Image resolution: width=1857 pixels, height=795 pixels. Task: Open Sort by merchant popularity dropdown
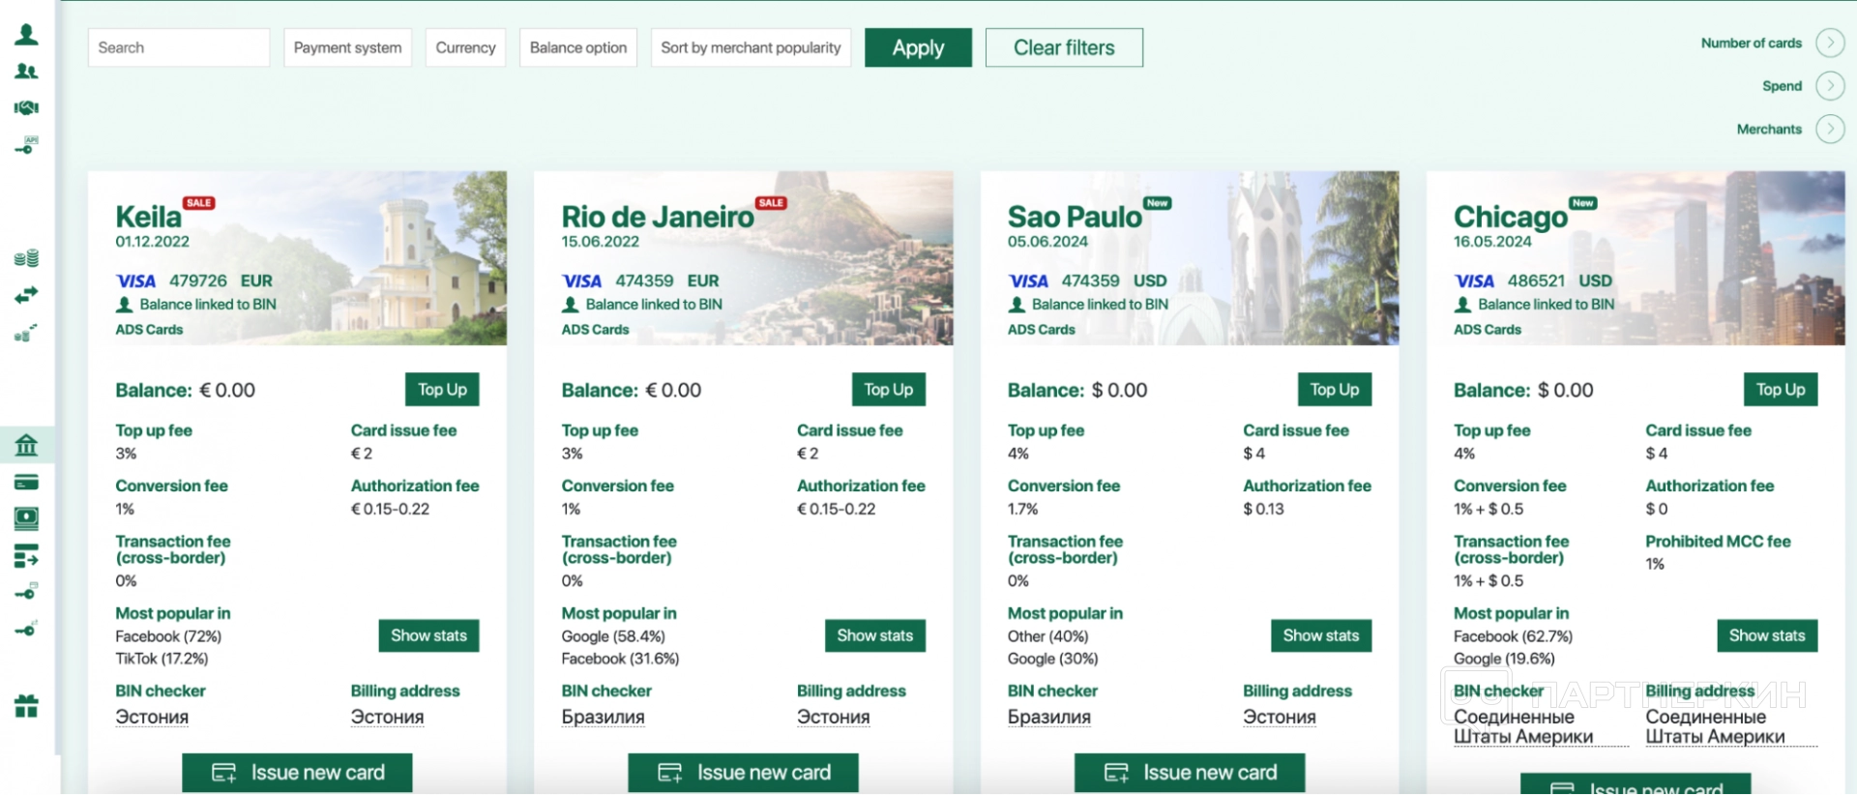[x=751, y=47]
